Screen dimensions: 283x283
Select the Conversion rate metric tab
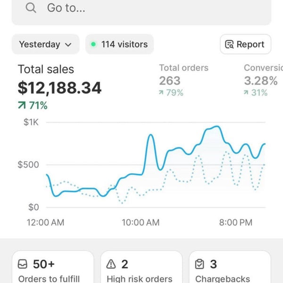click(263, 80)
